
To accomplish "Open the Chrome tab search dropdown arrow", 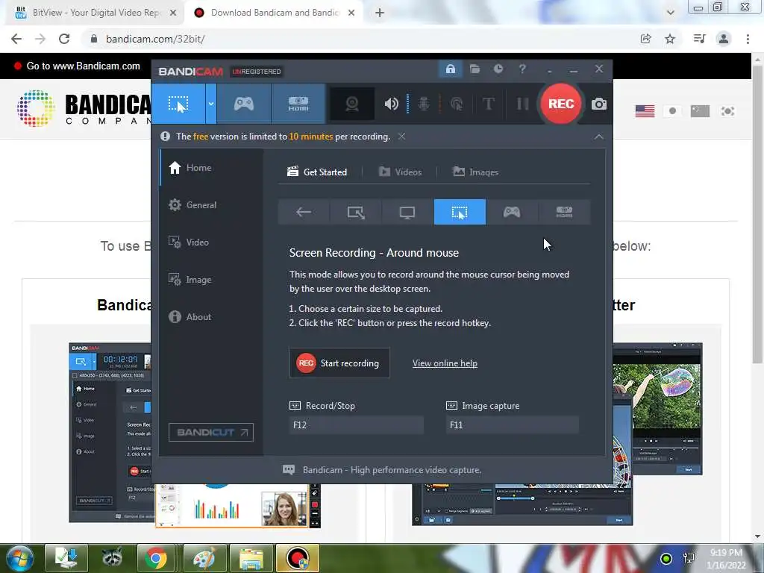I will click(671, 13).
